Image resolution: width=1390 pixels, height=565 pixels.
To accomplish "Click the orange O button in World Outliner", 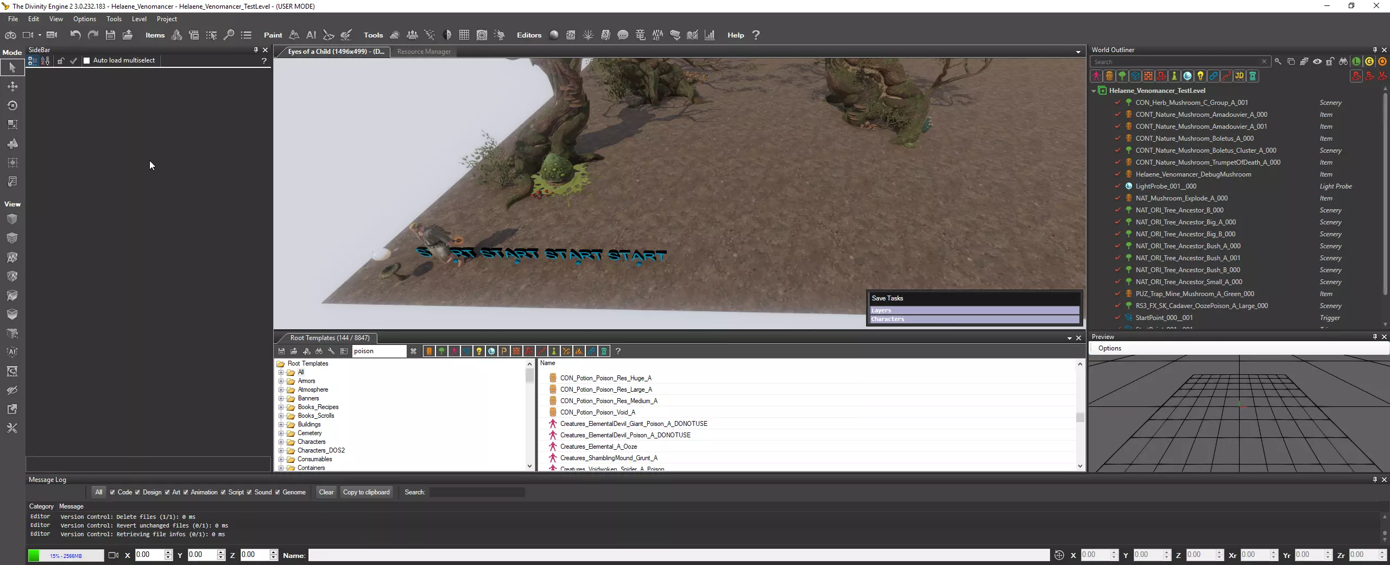I will tap(1382, 61).
